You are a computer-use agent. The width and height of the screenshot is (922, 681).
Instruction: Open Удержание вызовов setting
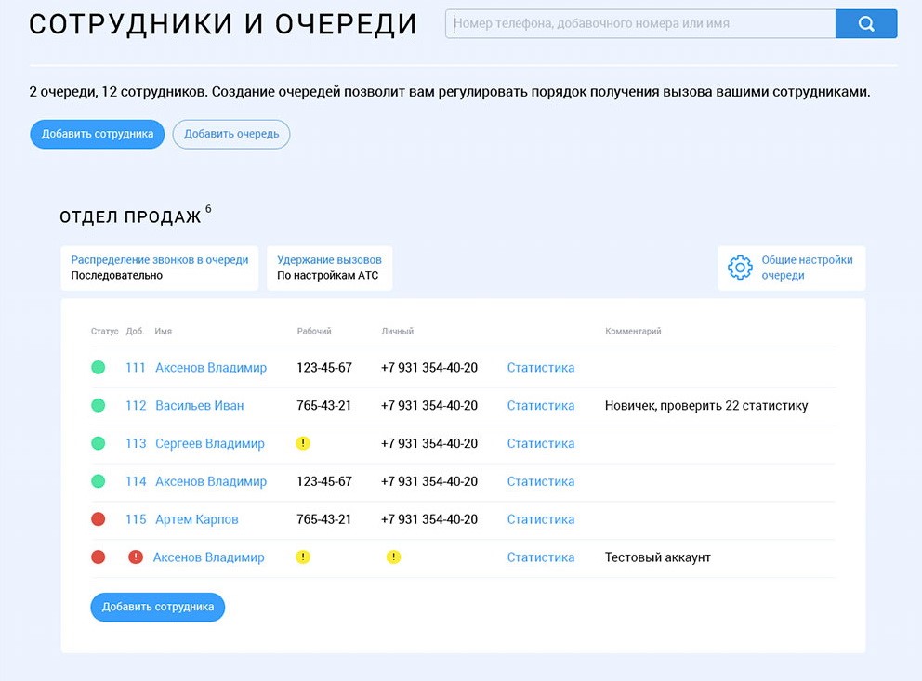click(x=329, y=268)
